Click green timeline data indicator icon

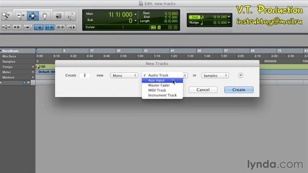click(x=153, y=27)
